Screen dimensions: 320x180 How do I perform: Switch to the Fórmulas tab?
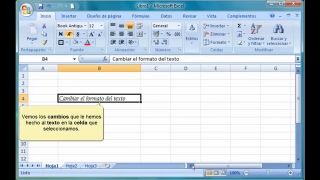click(140, 16)
